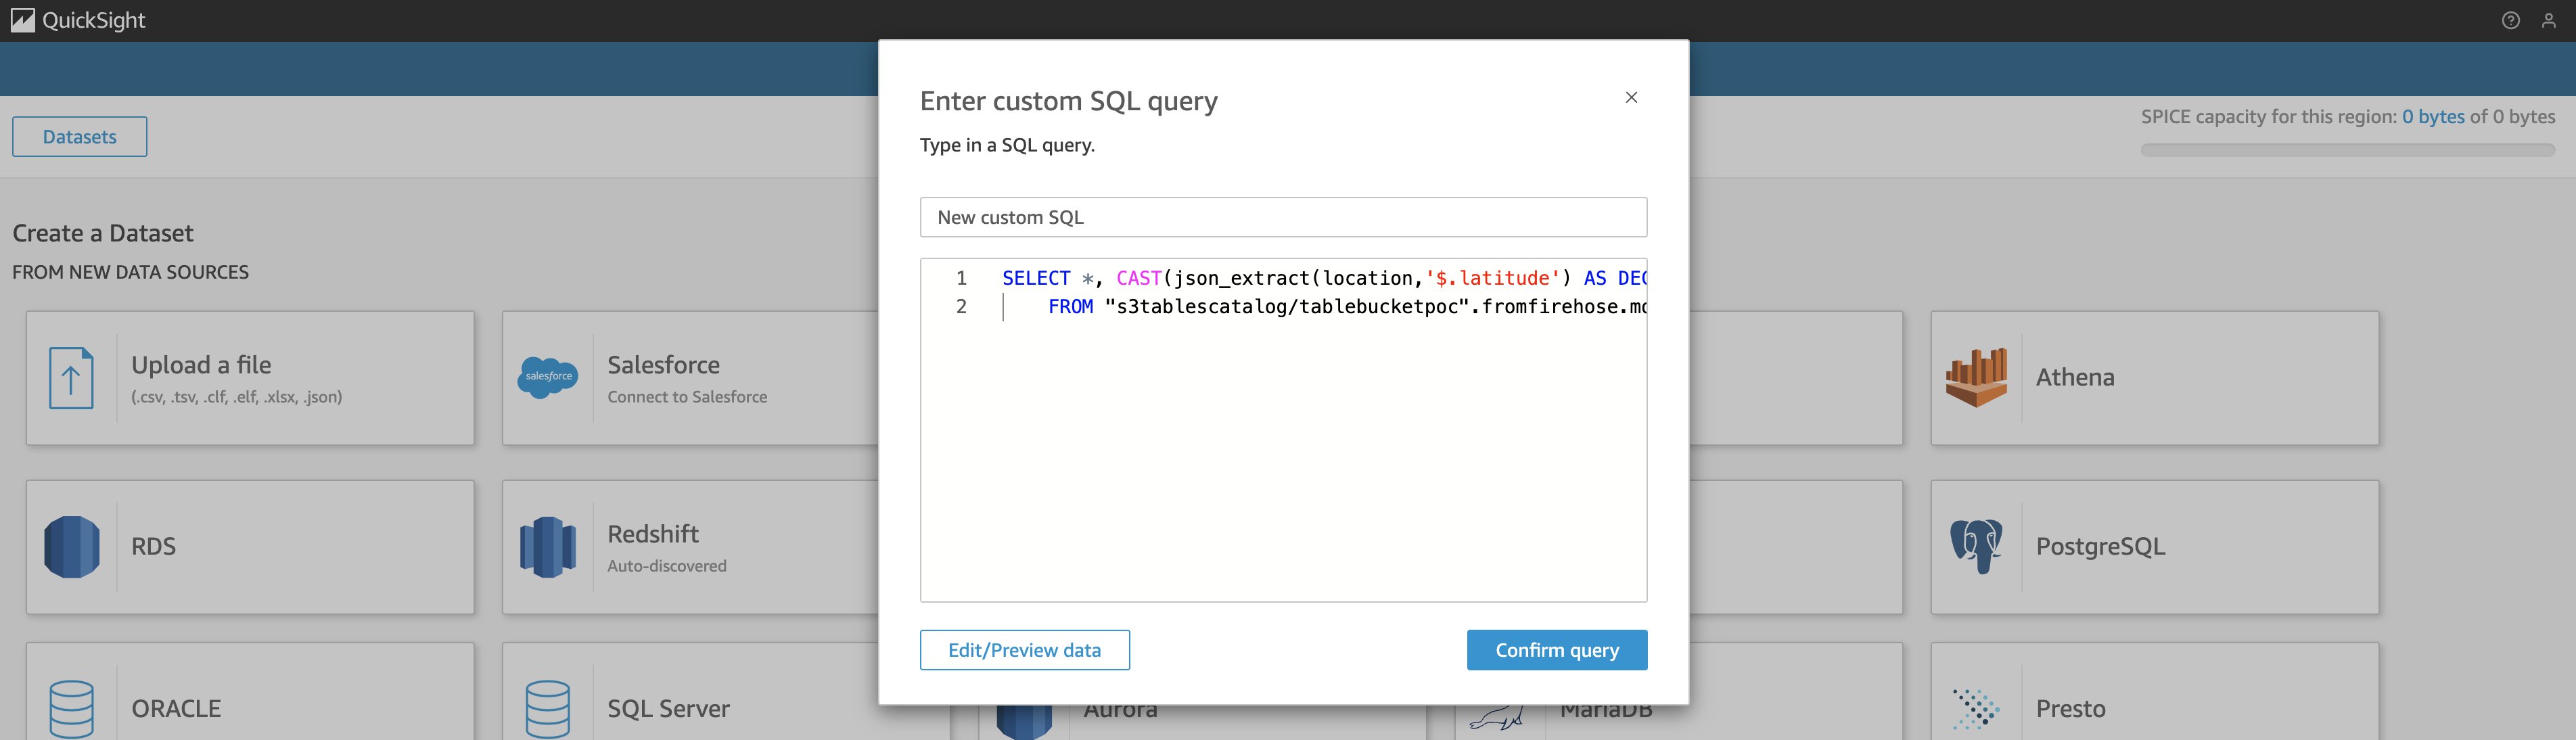This screenshot has height=740, width=2576.
Task: Click the New custom SQL name field
Action: (x=1283, y=217)
